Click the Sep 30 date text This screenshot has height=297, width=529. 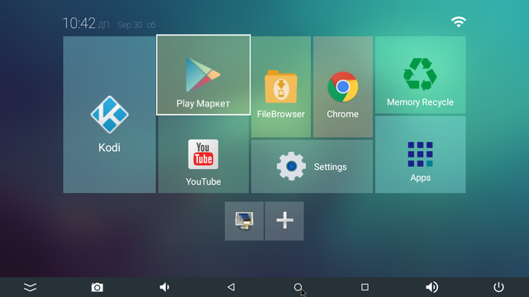coord(130,25)
